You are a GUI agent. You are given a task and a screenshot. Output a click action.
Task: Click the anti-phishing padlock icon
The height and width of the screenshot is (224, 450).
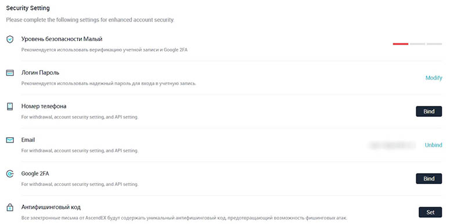click(10, 207)
